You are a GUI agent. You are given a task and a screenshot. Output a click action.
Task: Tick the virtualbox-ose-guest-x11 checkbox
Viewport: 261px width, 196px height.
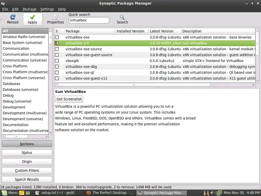[57, 78]
